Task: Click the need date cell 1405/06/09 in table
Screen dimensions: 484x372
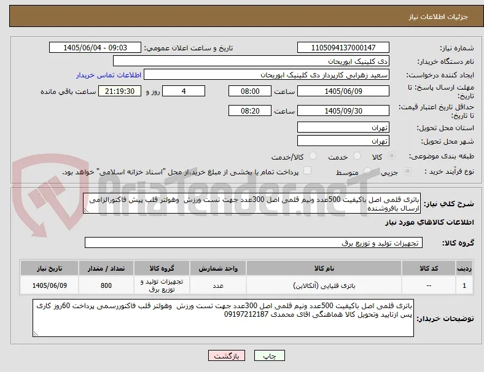Action: 49,285
